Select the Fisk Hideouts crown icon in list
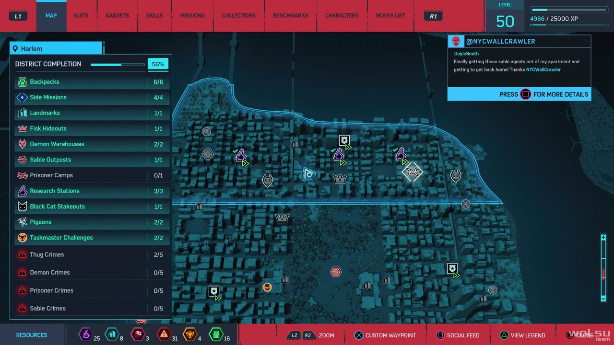Screen dimensions: 614x345 pos(22,128)
